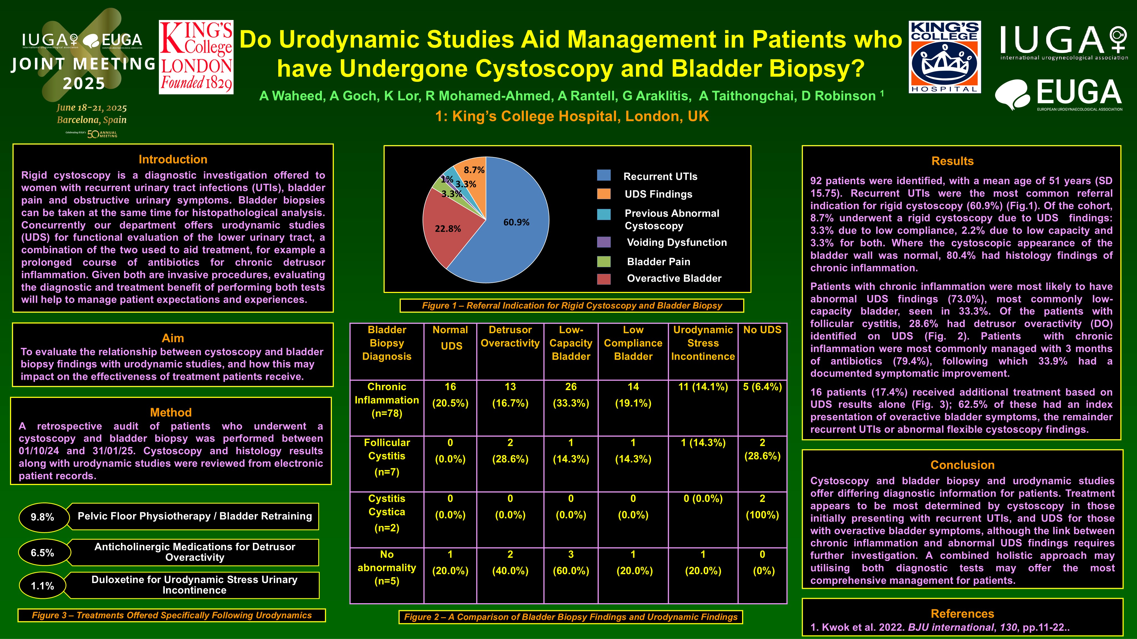
Task: Click the Recurrent UTIs legend label
Action: point(660,176)
